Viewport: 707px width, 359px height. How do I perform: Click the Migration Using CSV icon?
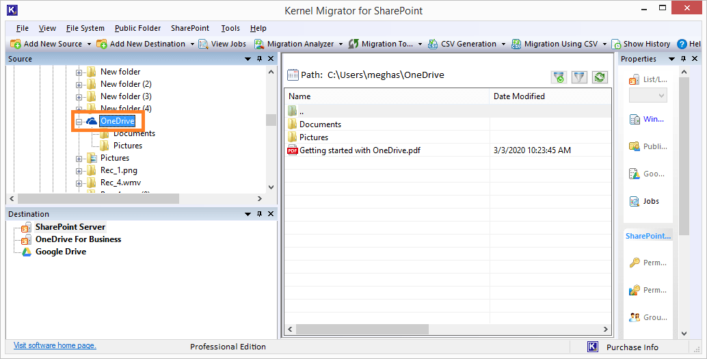(x=516, y=44)
